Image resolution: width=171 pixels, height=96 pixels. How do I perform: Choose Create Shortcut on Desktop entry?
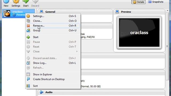(53, 79)
